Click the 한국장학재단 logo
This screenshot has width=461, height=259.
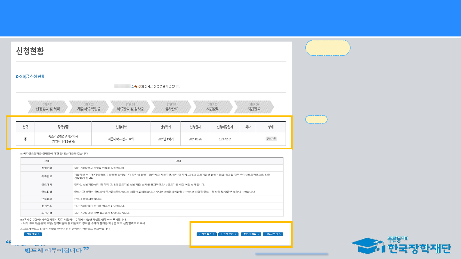pos(401,246)
